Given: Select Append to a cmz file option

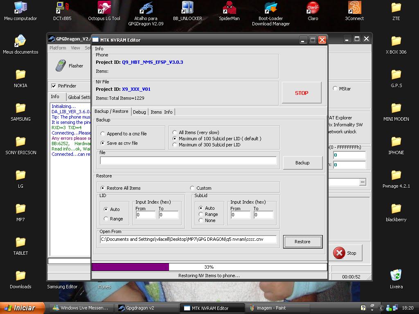Looking at the screenshot, I should click(x=103, y=134).
